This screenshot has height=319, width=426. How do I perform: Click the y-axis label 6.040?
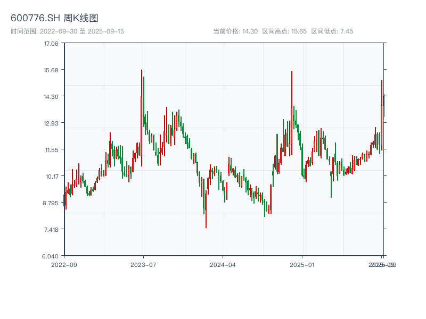(50, 256)
